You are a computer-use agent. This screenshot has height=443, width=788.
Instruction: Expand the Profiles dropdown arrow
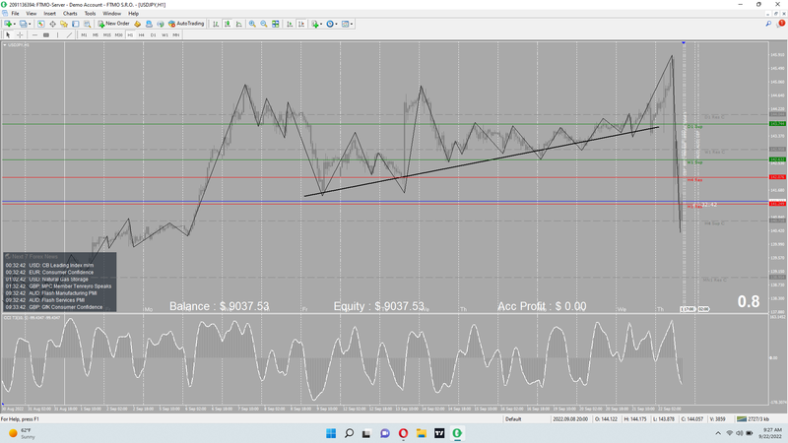pyautogui.click(x=30, y=23)
